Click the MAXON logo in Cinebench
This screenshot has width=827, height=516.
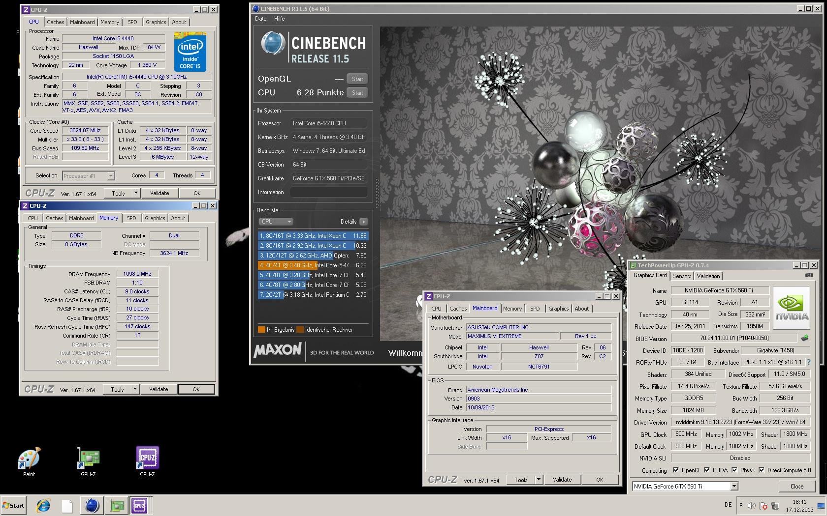[278, 350]
